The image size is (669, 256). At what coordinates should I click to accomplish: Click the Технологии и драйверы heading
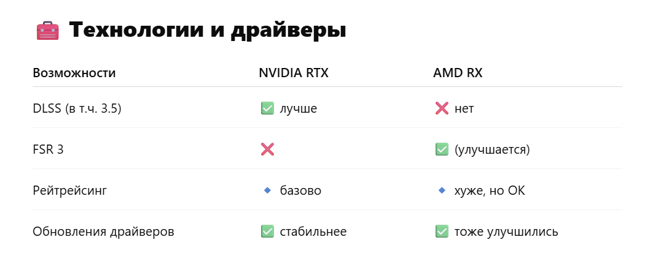pyautogui.click(x=208, y=31)
